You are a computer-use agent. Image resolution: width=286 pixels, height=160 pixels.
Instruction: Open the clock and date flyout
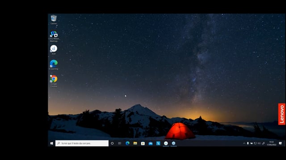click(272, 143)
